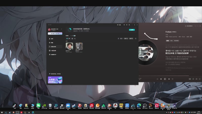Open the grid view layout dropdown
The image size is (202, 114).
pos(122,39)
